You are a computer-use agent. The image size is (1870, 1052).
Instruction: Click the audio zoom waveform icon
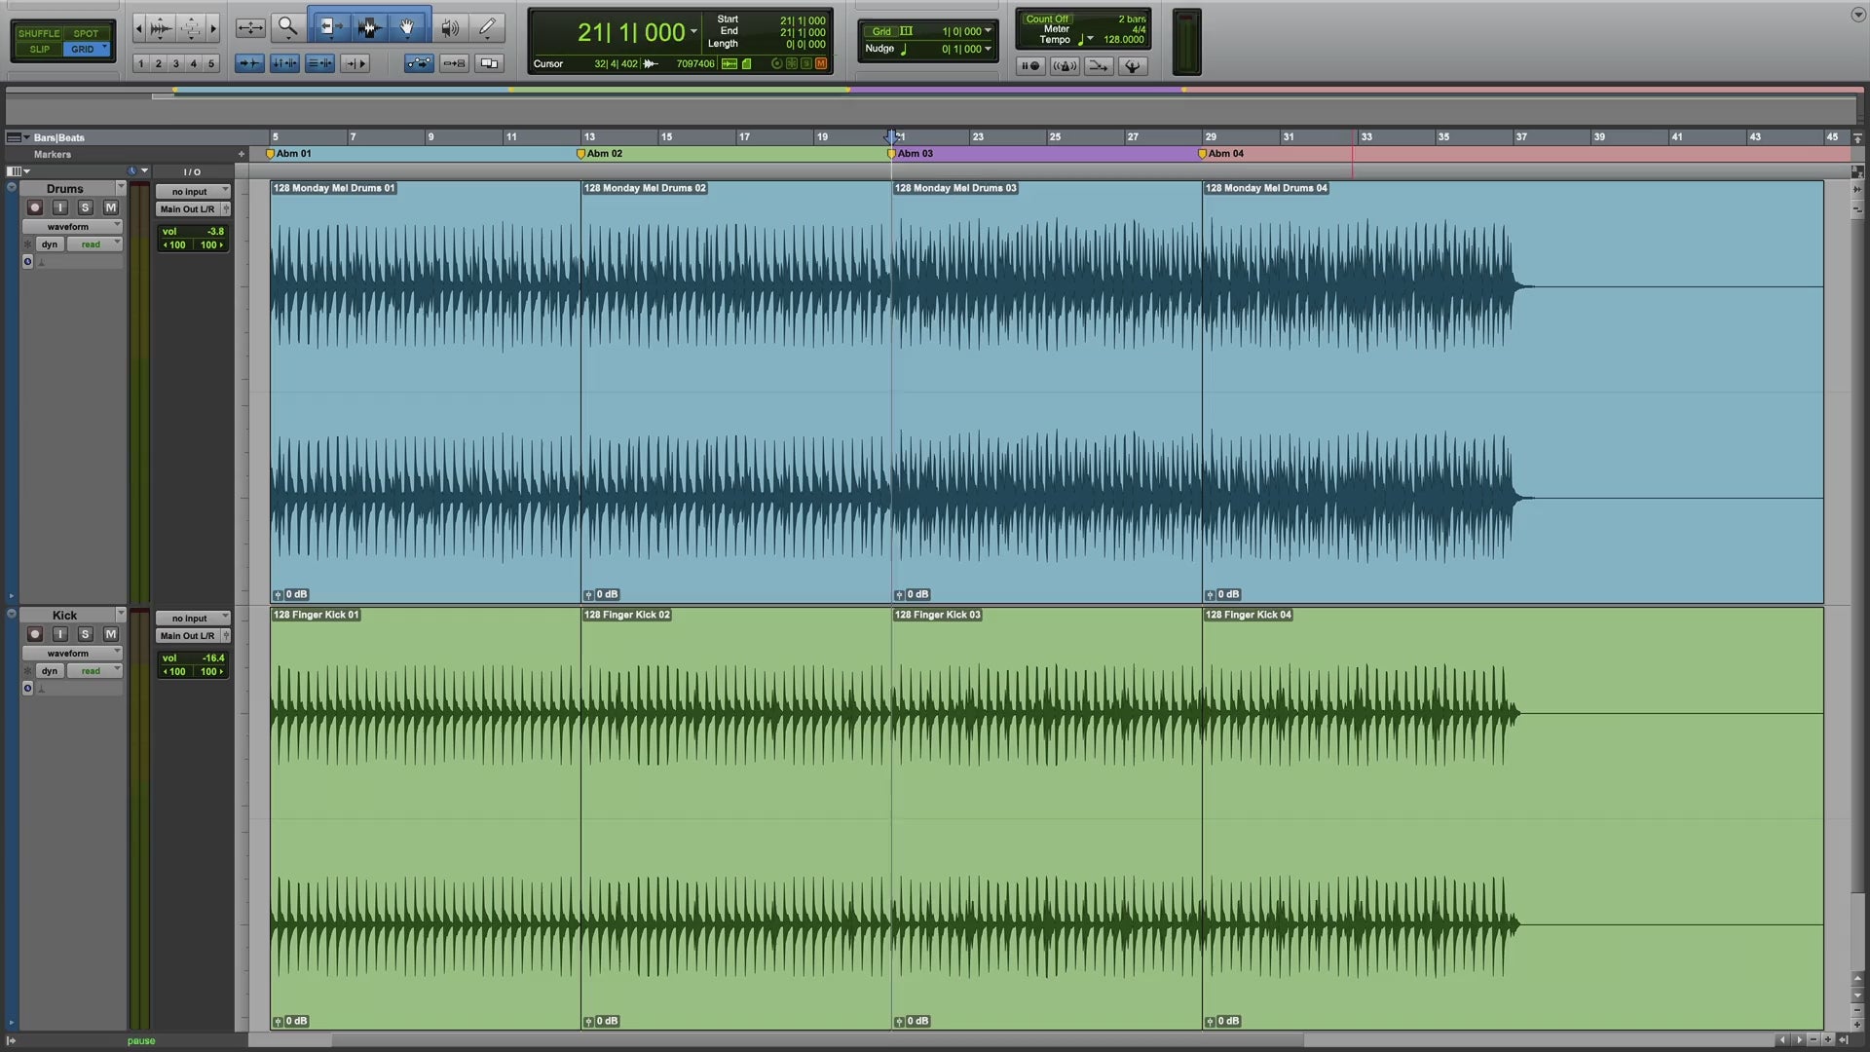(162, 28)
